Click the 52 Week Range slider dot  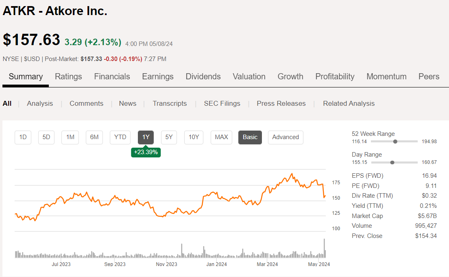pos(395,142)
